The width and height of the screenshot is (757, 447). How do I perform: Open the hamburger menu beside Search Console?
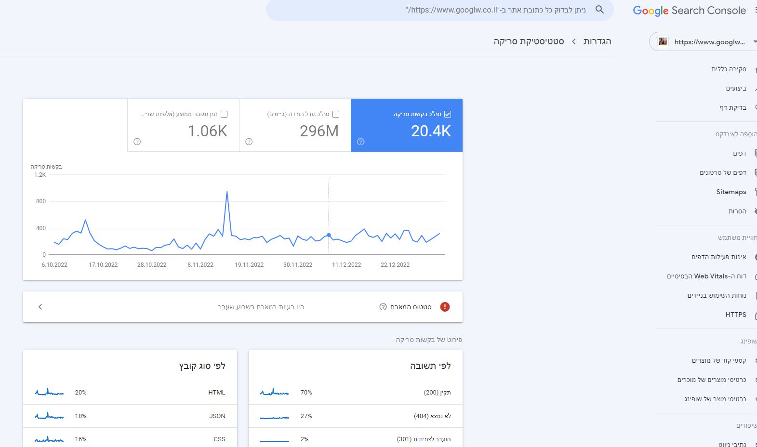754,11
